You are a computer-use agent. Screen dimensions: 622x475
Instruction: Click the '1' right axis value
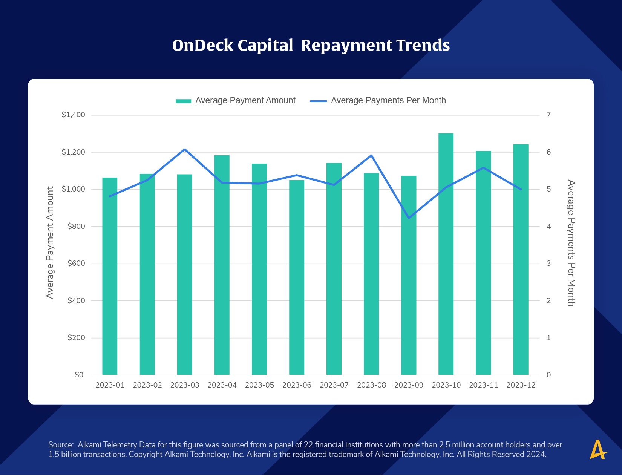549,337
